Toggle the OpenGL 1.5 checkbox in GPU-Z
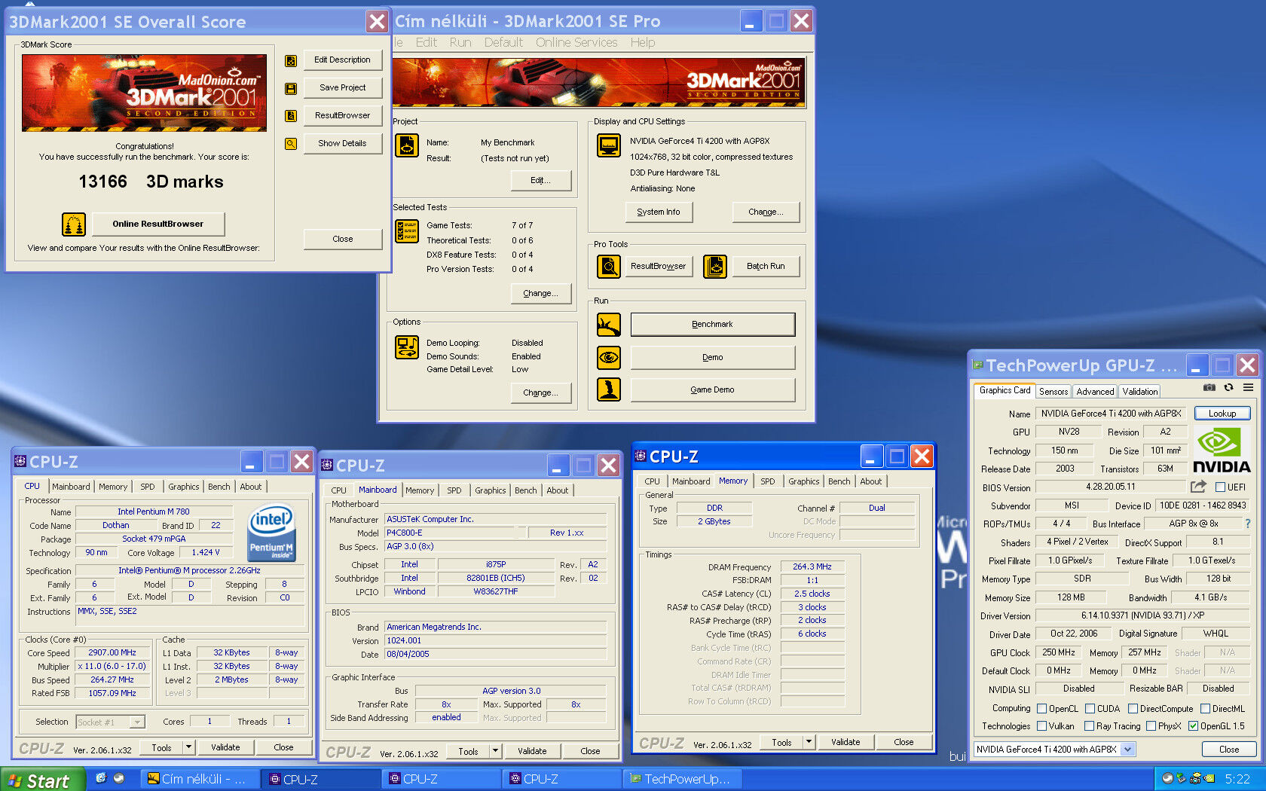 (1194, 726)
